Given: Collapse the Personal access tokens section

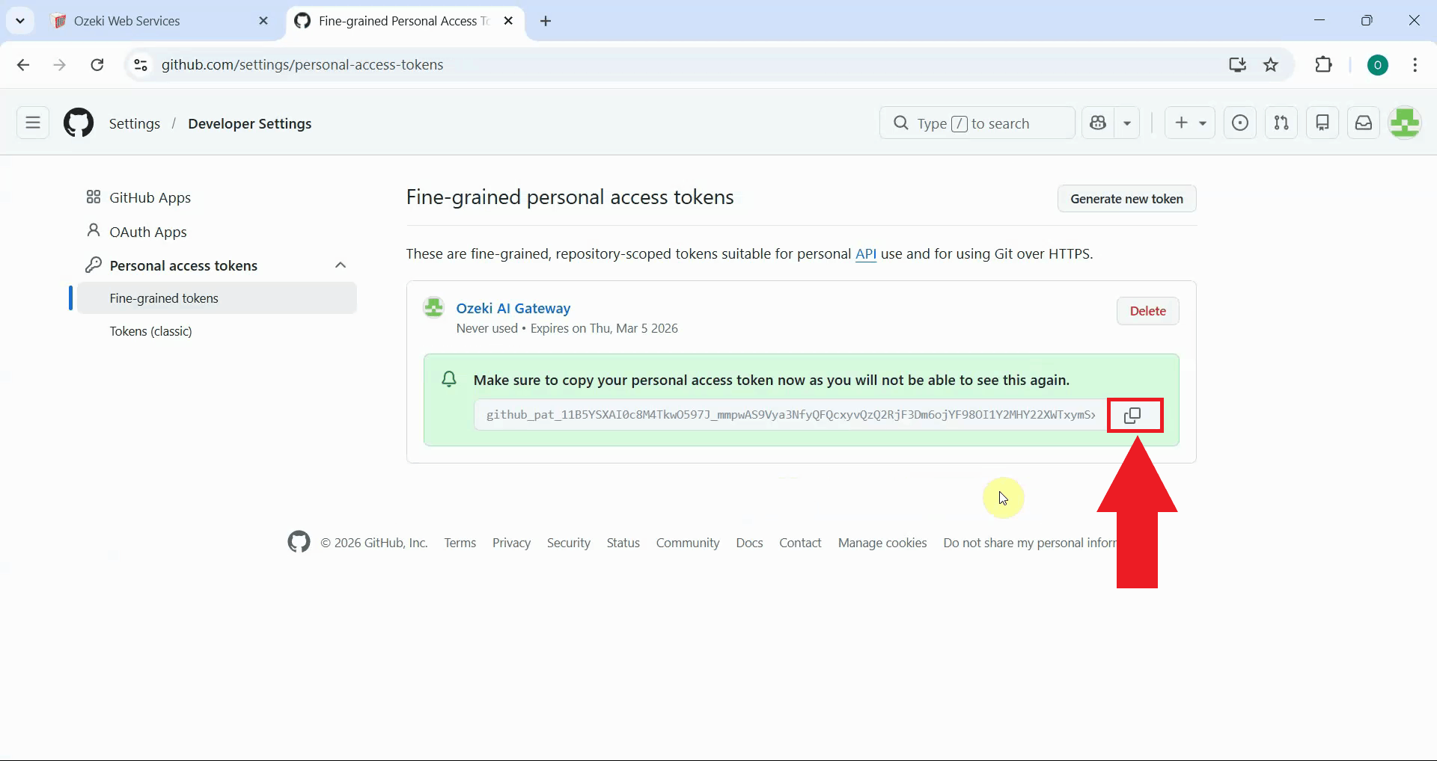Looking at the screenshot, I should (341, 265).
